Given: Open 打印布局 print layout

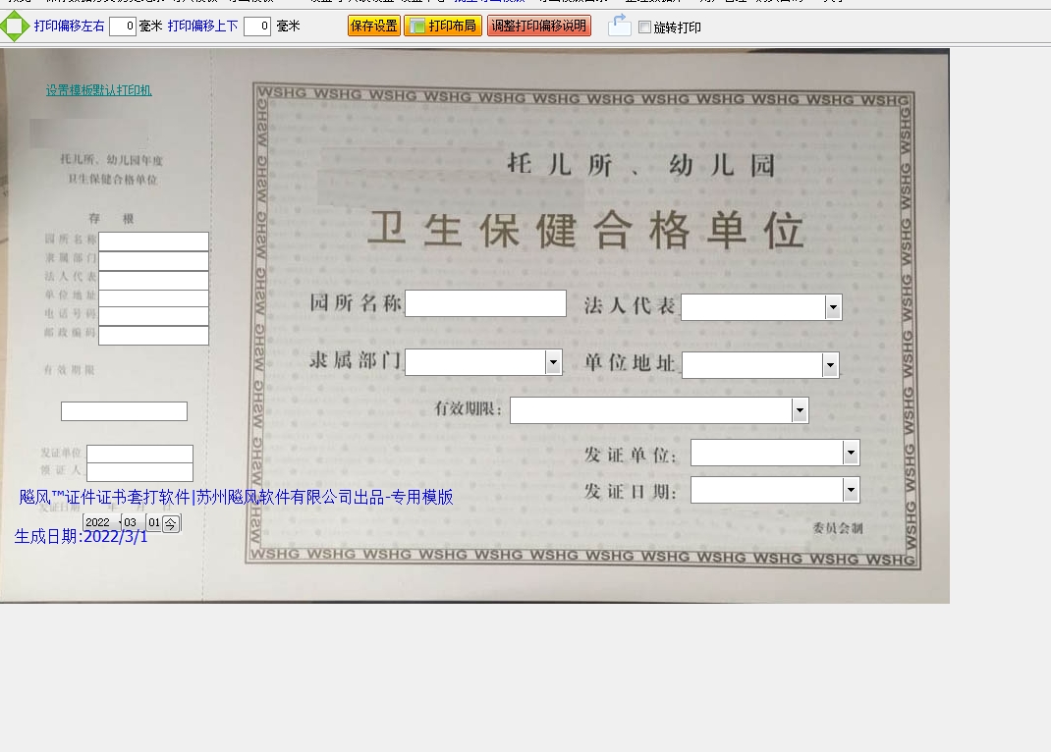Looking at the screenshot, I should (443, 26).
